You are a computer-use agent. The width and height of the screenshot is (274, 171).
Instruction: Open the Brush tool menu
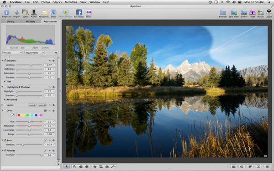tap(113, 166)
